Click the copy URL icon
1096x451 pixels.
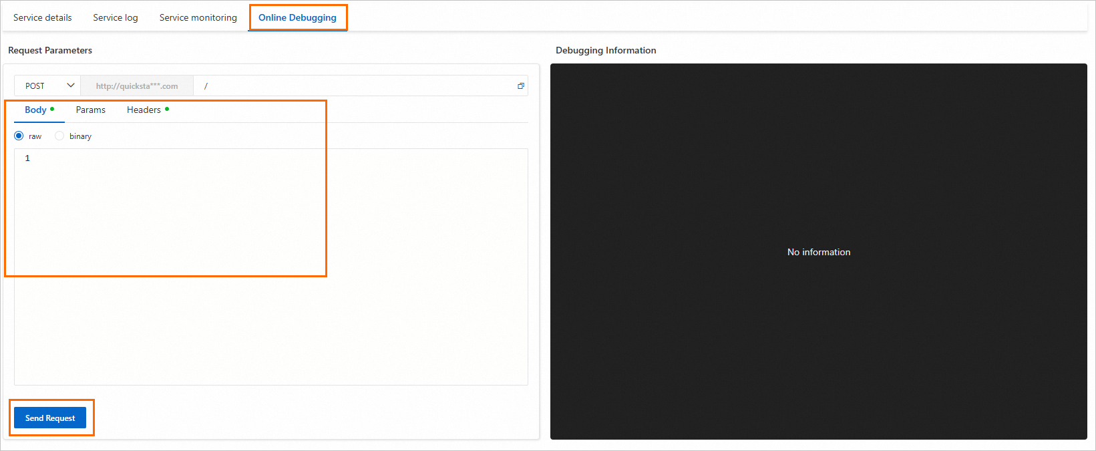click(x=521, y=86)
